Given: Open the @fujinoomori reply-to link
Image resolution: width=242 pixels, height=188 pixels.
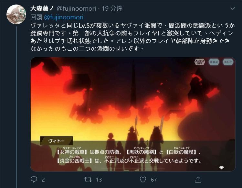Looking at the screenshot, I should coord(64,17).
